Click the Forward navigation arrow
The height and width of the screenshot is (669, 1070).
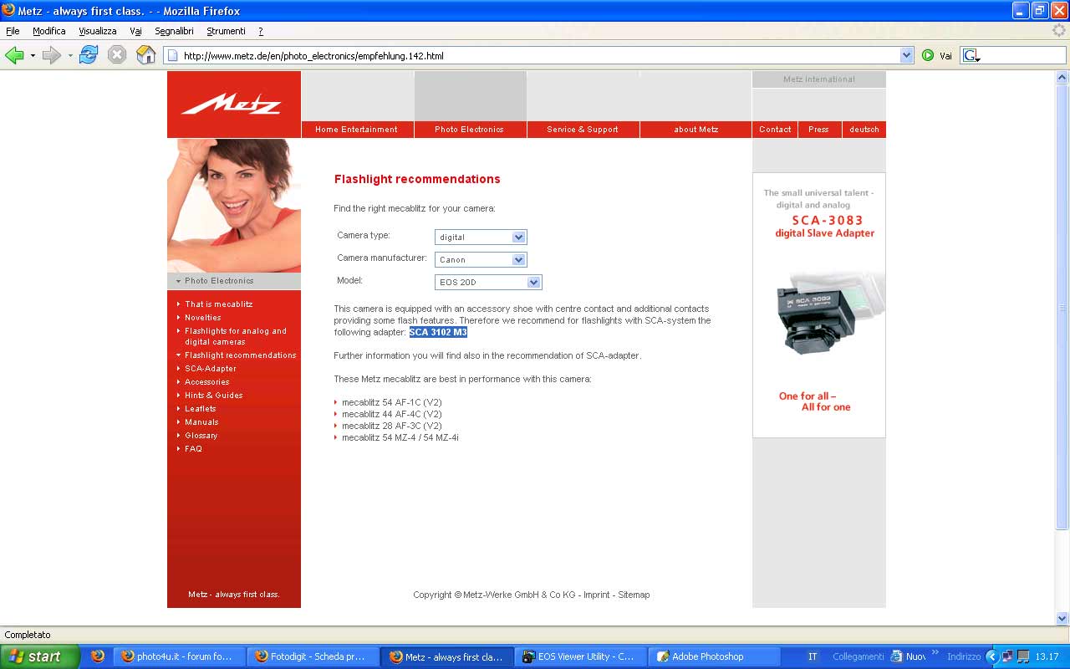pyautogui.click(x=52, y=55)
